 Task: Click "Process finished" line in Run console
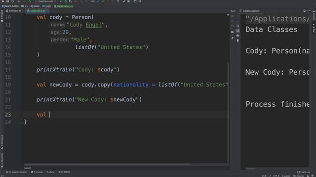point(277,104)
